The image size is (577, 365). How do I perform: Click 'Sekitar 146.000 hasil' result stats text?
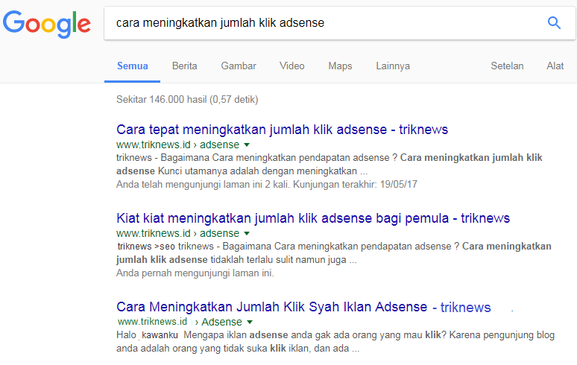187,100
